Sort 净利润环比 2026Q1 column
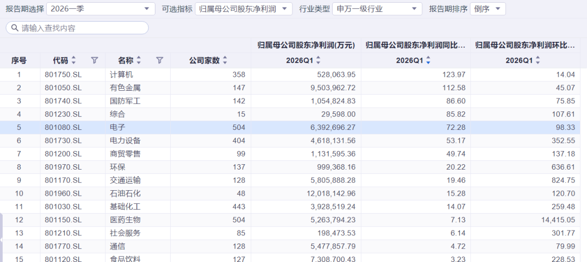The image size is (587, 262). pos(538,60)
